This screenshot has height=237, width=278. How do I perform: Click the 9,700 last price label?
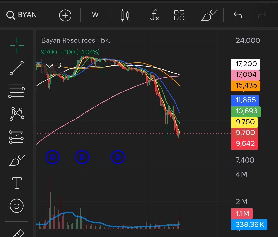click(x=245, y=133)
